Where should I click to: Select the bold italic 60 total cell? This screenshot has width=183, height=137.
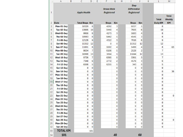tap(139, 135)
